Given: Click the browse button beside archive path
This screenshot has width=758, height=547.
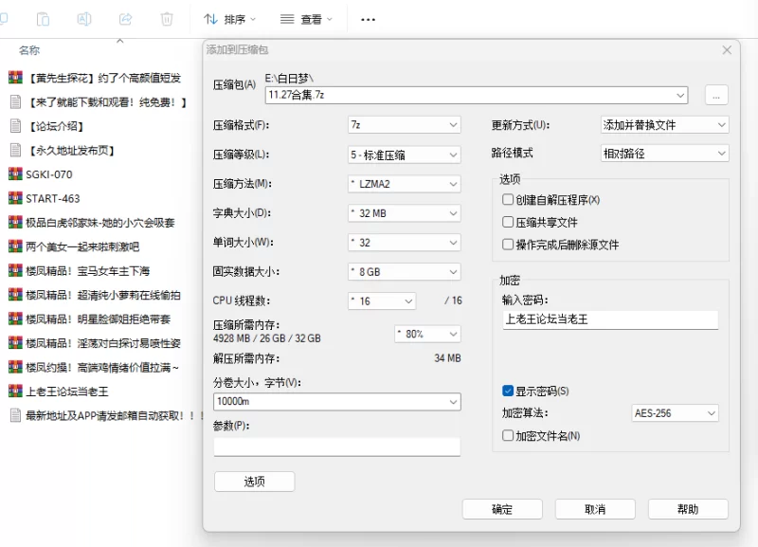Looking at the screenshot, I should click(716, 95).
